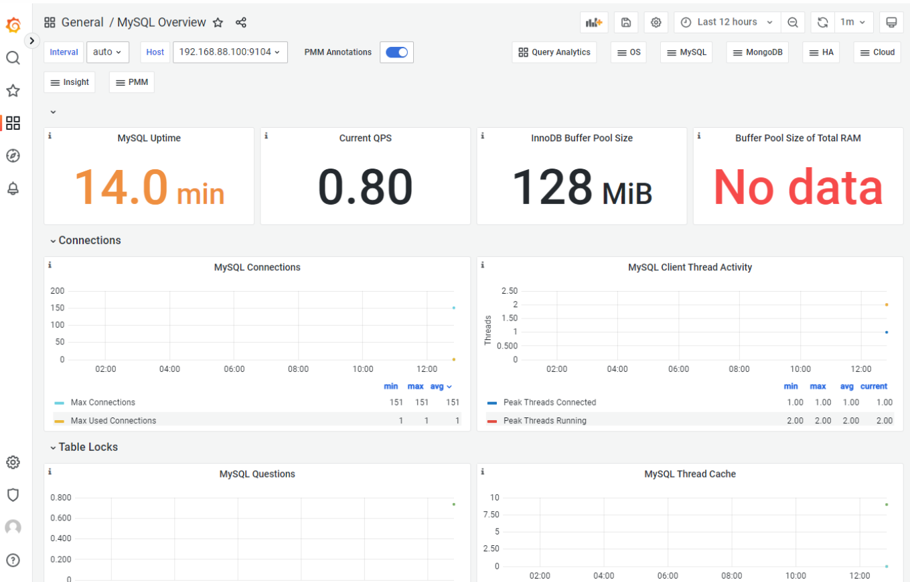Open the OS dashboards menu
Image resolution: width=910 pixels, height=582 pixels.
pos(628,52)
